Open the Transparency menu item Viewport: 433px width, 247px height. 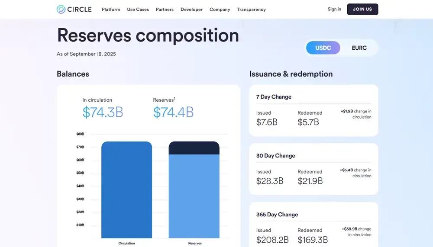click(x=251, y=10)
